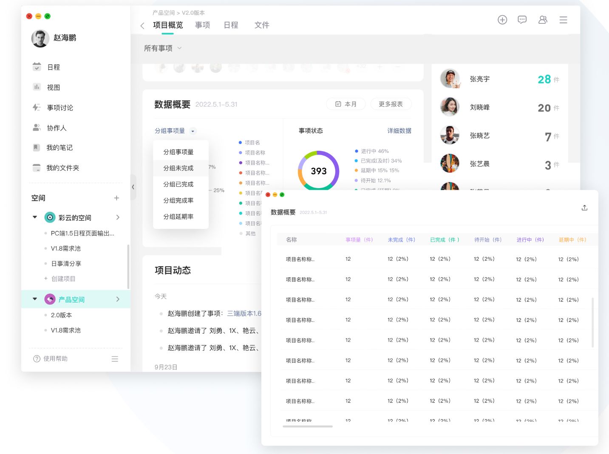Open 详细数据 next to 事项状态
The width and height of the screenshot is (609, 454).
tap(399, 130)
